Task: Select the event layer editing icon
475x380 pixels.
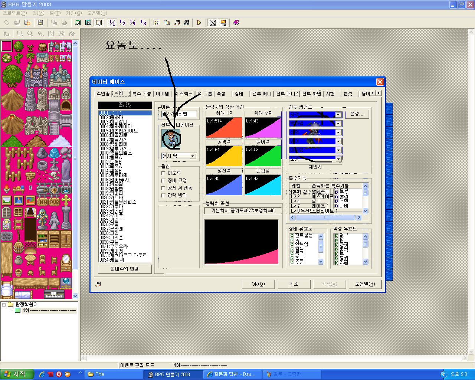Action: (x=99, y=23)
